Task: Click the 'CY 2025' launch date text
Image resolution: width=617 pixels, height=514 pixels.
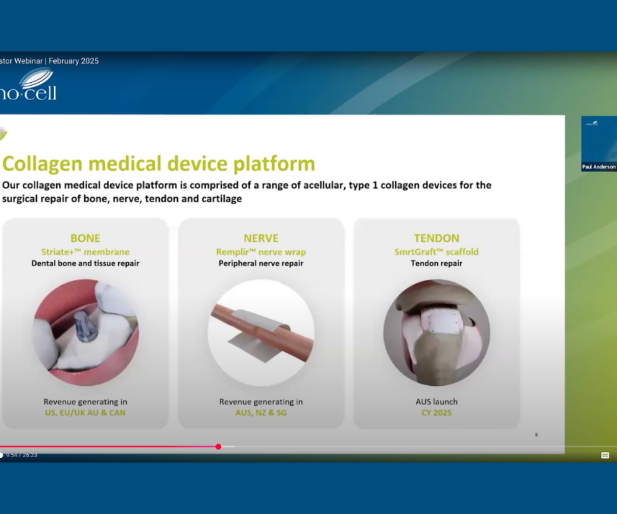Action: (436, 413)
